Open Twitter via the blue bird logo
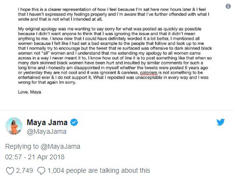 [221, 122]
